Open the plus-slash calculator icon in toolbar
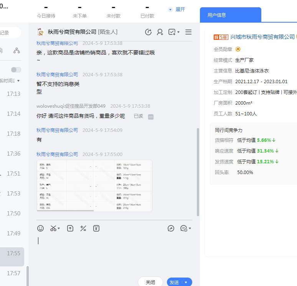 83,228
